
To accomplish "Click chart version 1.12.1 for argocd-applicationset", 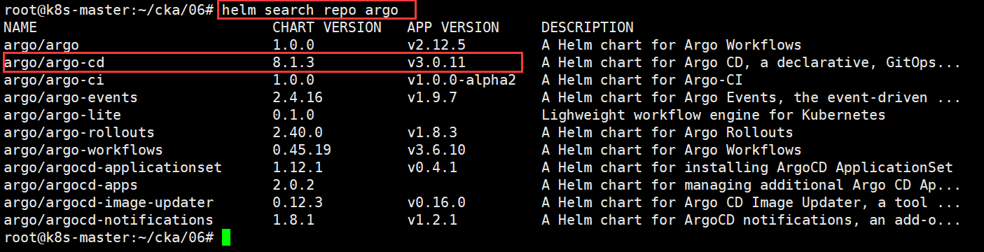I will tap(298, 168).
